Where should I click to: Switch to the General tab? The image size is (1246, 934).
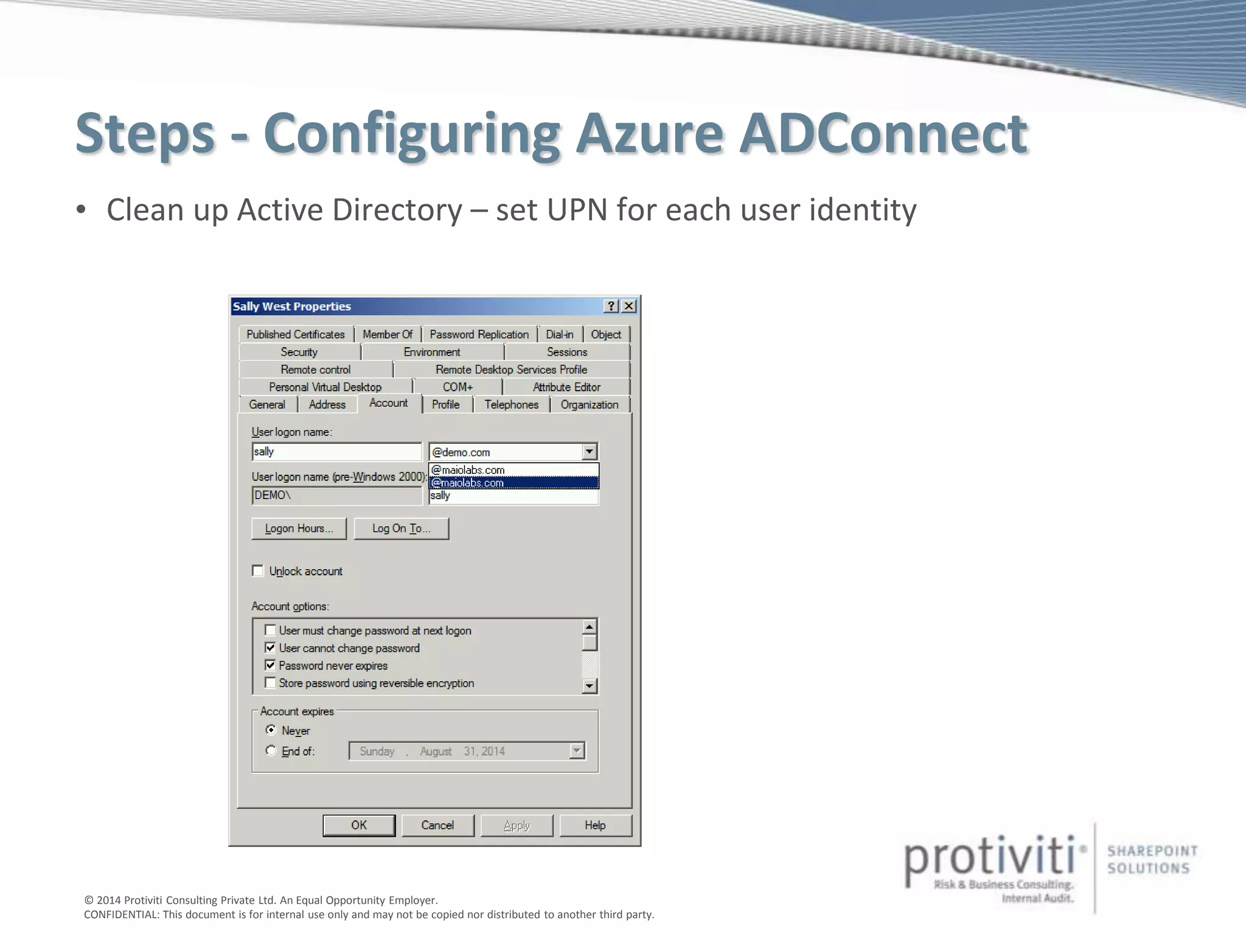point(267,405)
